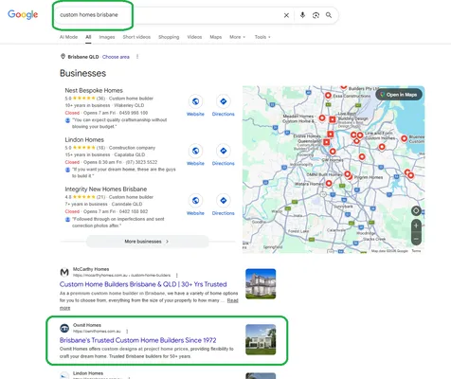The height and width of the screenshot is (379, 451).
Task: Open Lindon Homes business listing title
Action: pos(84,139)
